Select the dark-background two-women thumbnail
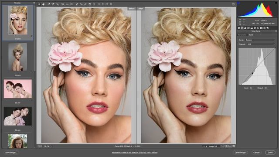279x157 pixels. pyautogui.click(x=17, y=116)
